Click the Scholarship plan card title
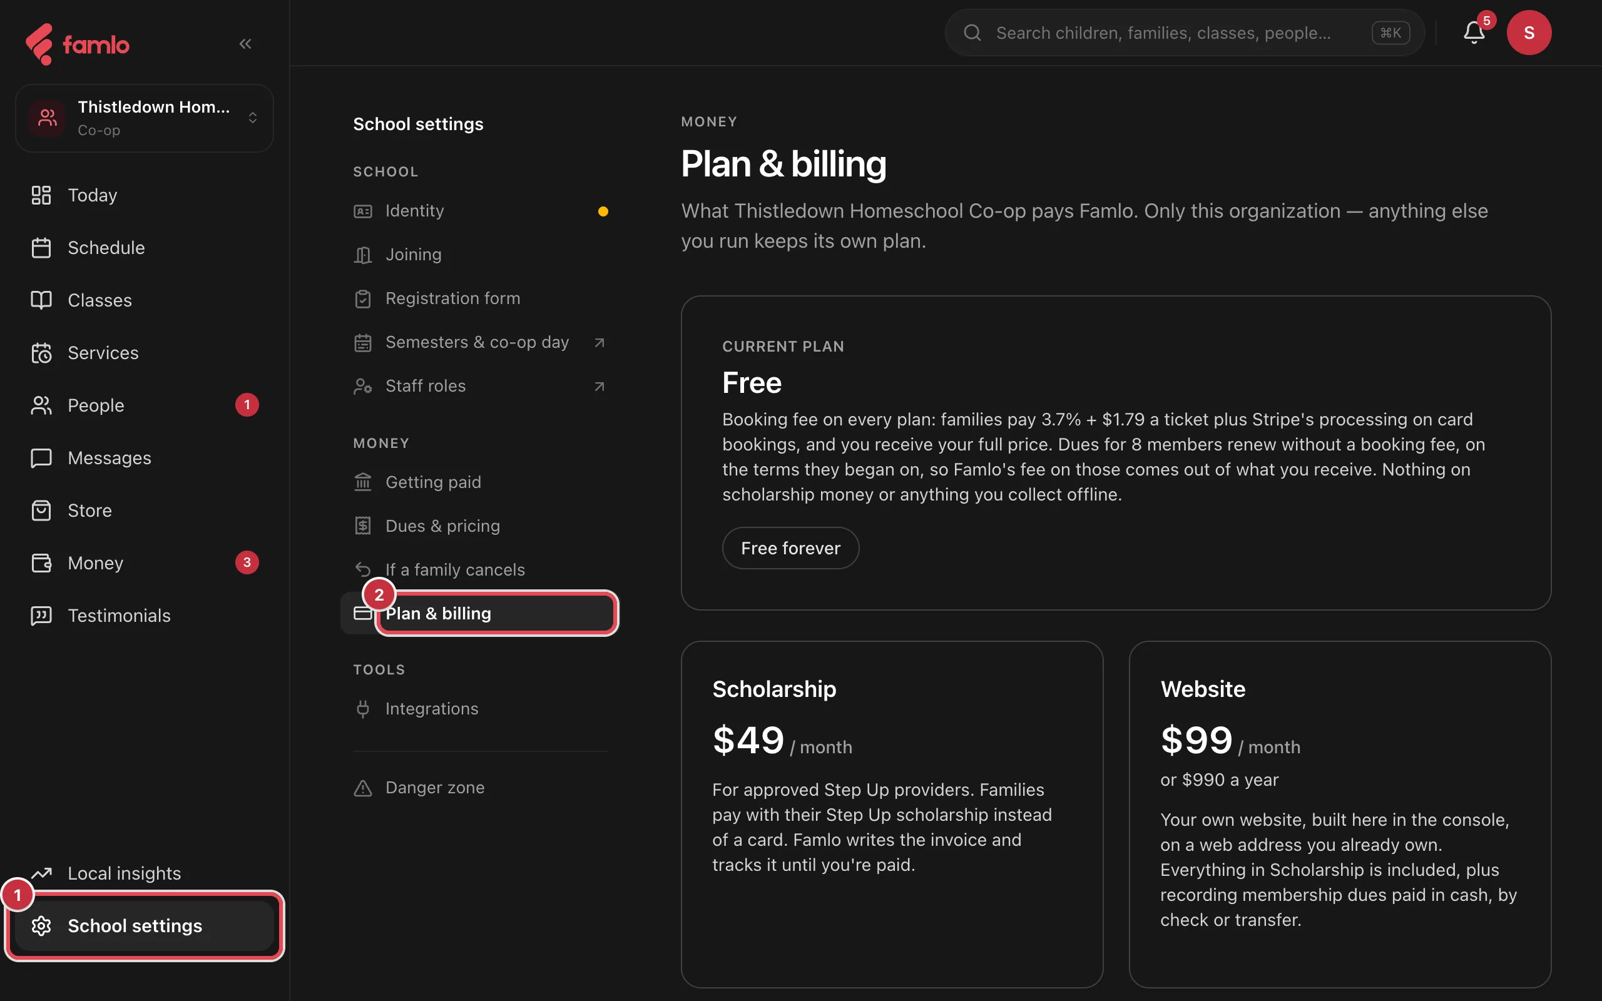Screen dimensions: 1602x1001 pyautogui.click(x=774, y=689)
